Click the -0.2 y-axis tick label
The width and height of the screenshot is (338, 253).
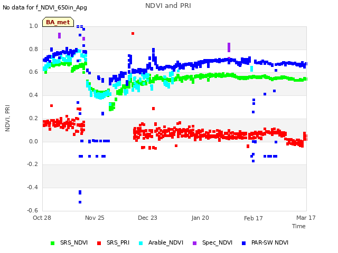coord(33,164)
